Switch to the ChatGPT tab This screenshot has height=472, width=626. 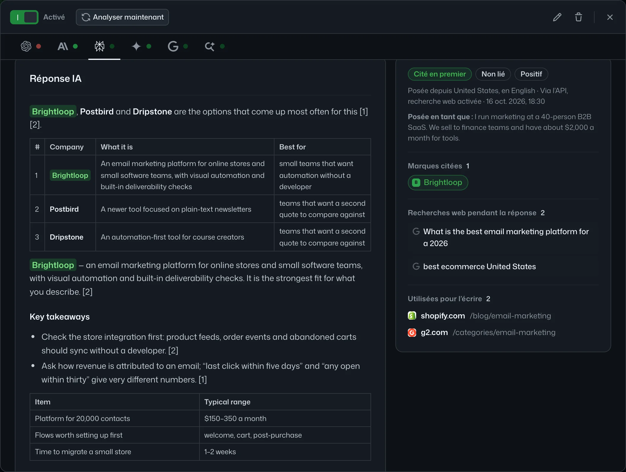[31, 46]
